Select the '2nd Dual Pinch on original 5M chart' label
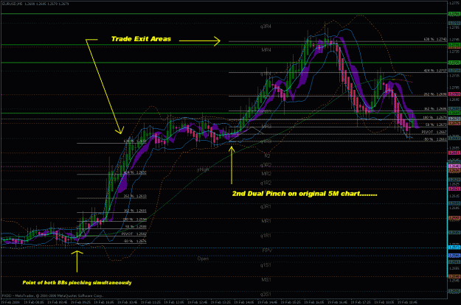The image size is (461, 305). [x=305, y=194]
